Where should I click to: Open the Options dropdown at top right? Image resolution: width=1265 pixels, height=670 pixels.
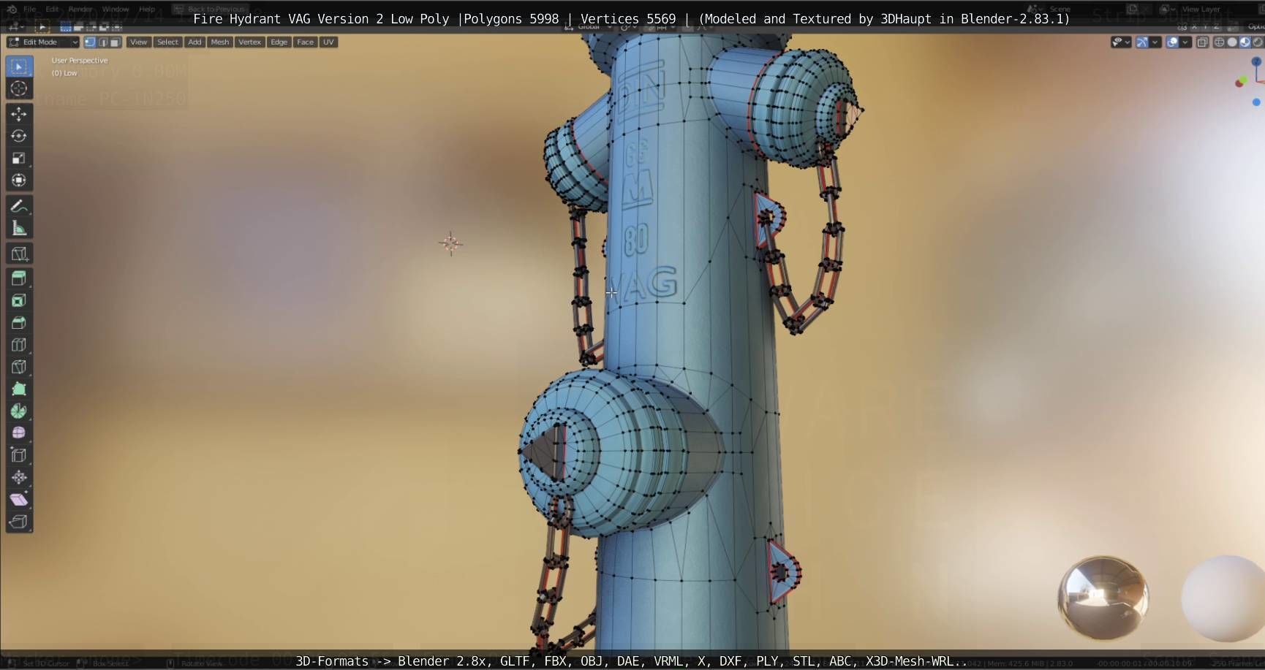click(x=1255, y=27)
